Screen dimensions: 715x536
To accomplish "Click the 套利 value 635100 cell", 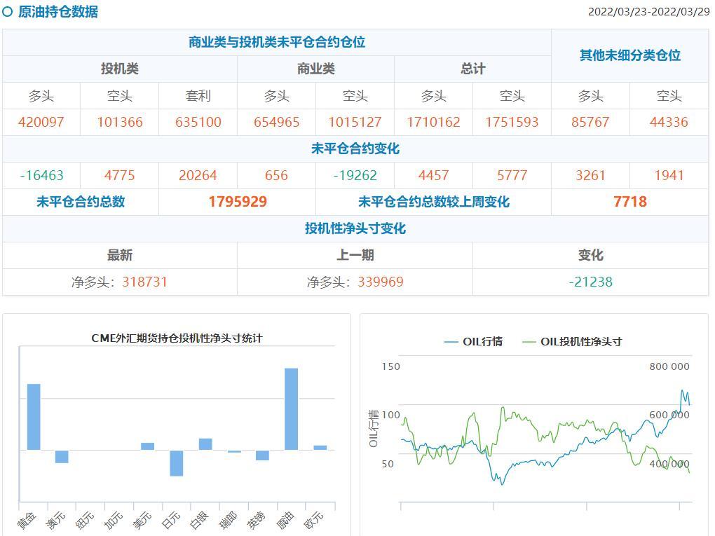I will pos(198,122).
